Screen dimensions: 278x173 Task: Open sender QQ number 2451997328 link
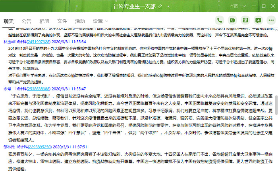[37, 41]
